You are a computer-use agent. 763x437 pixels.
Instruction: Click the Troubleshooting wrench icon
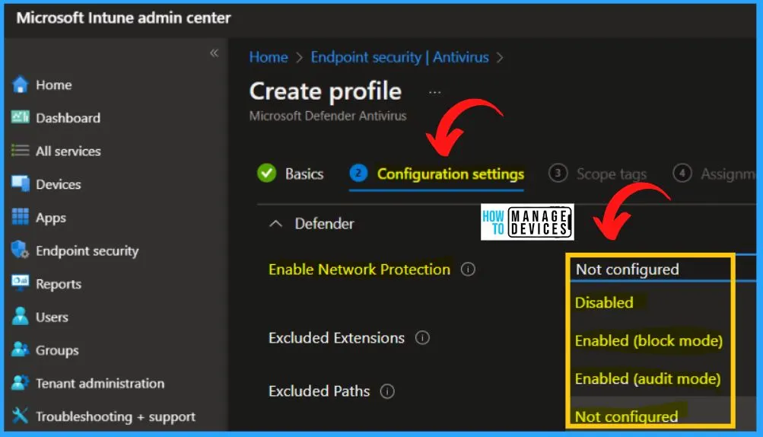(x=20, y=416)
